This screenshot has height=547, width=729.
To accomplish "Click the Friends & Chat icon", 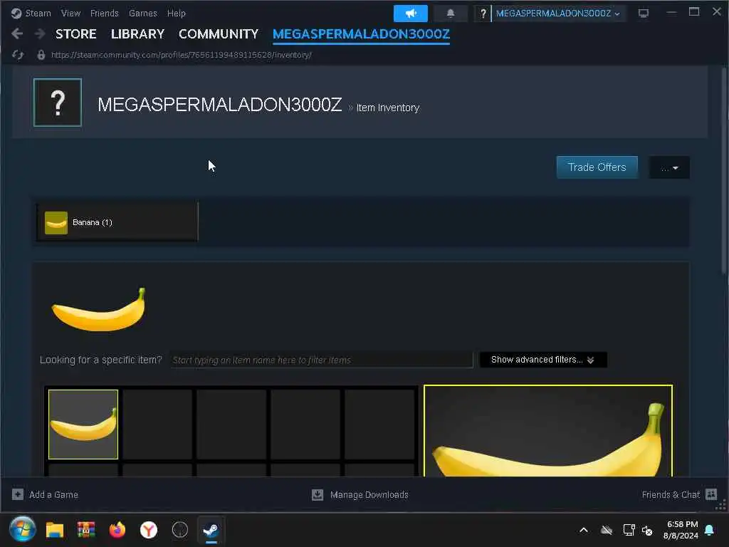I will [711, 494].
